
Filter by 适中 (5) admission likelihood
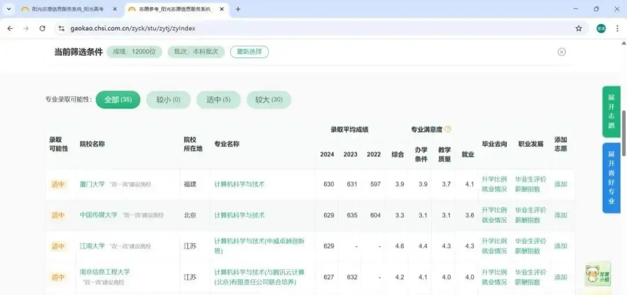[x=218, y=100]
